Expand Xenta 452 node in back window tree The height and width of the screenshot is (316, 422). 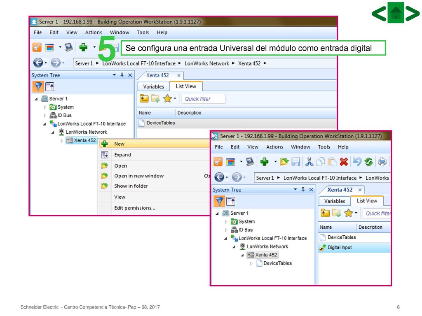tap(62, 141)
